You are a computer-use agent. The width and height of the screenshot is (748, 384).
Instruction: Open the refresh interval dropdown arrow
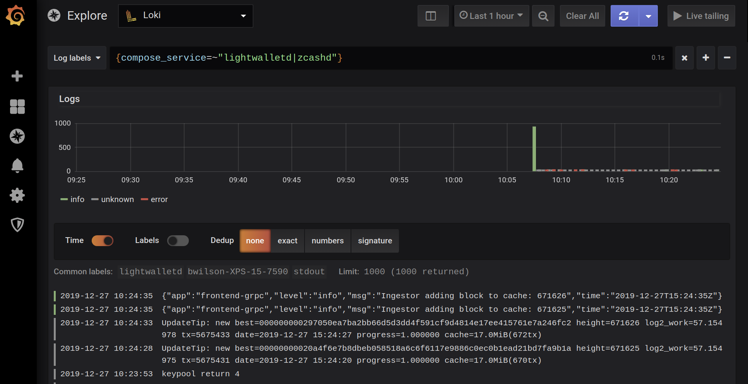[648, 16]
